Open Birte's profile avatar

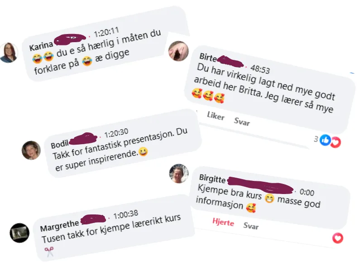coord(178,51)
